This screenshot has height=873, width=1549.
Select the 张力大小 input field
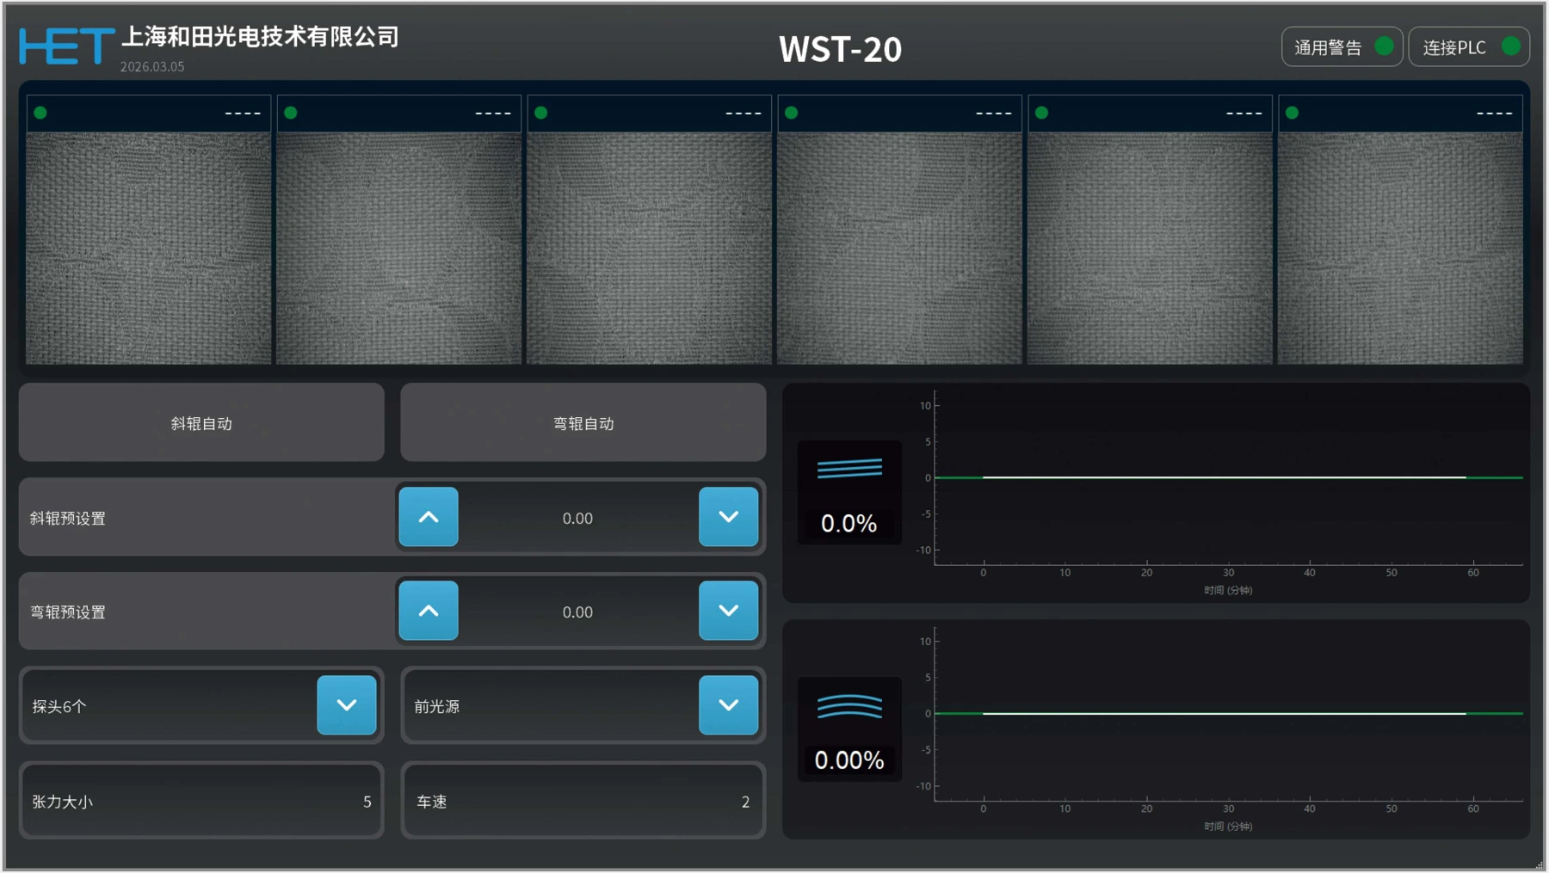201,801
